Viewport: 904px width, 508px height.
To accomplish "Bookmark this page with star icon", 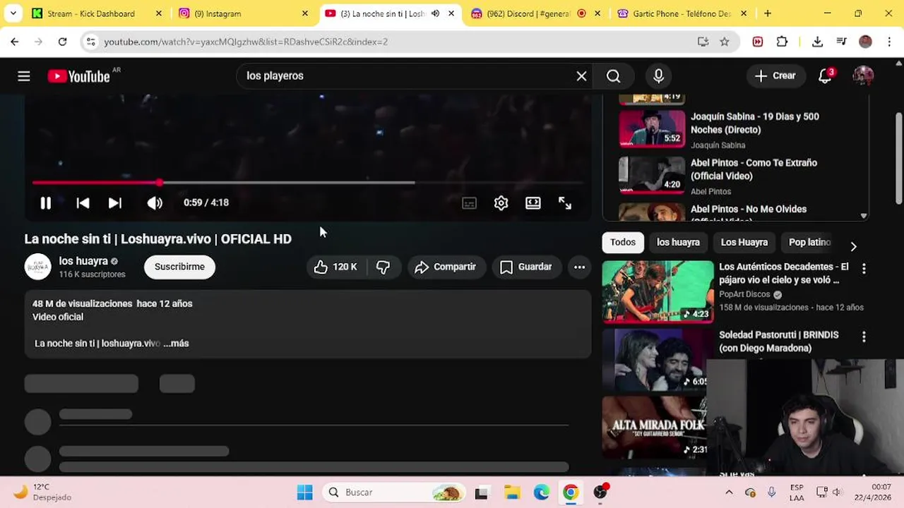I will pos(725,42).
